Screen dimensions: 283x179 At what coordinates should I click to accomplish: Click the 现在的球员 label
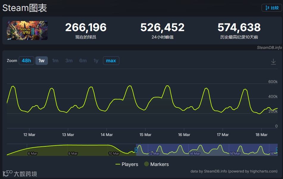click(86, 37)
